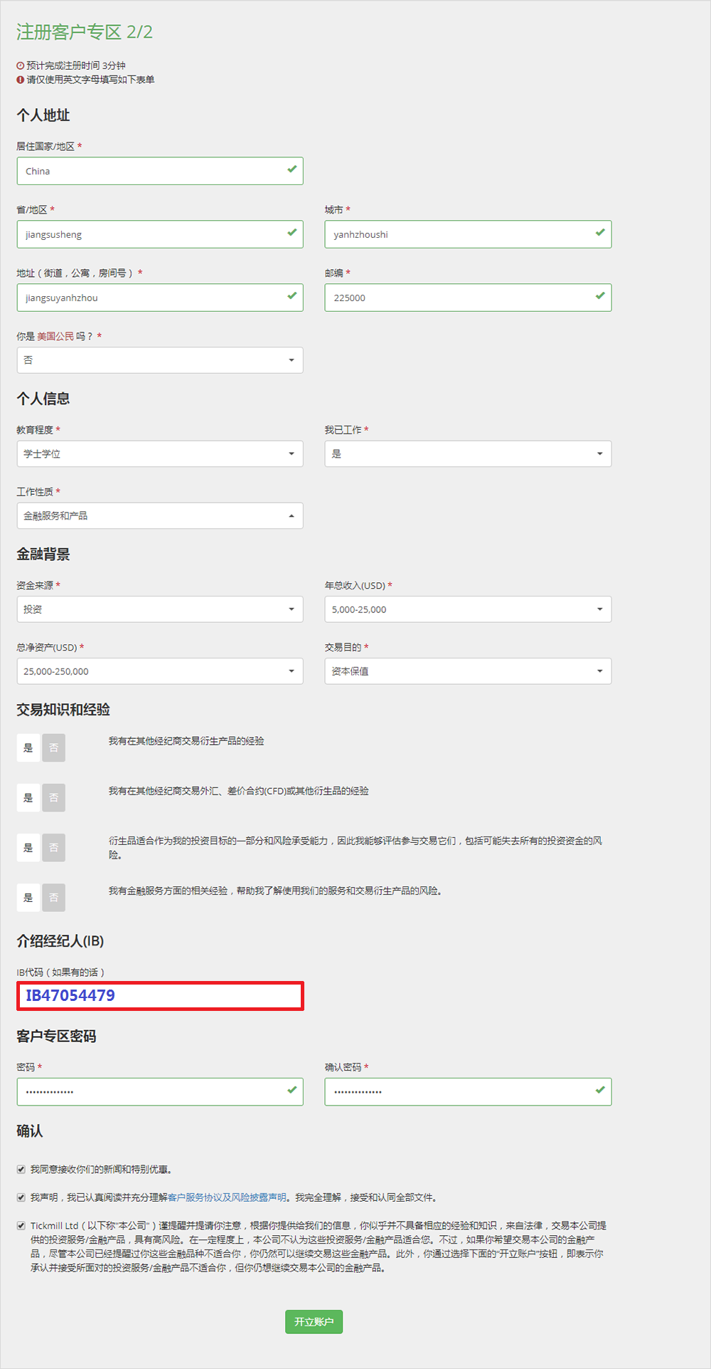Click green checkmark in 确认密码 confirm password field
This screenshot has width=711, height=1369.
600,1090
